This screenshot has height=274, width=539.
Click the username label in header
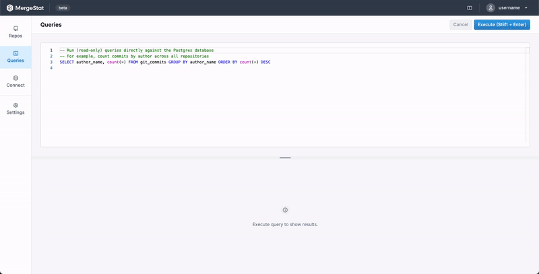(x=509, y=8)
